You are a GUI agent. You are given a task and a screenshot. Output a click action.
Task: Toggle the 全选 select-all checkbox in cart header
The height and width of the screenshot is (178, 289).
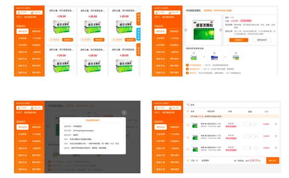click(x=188, y=111)
